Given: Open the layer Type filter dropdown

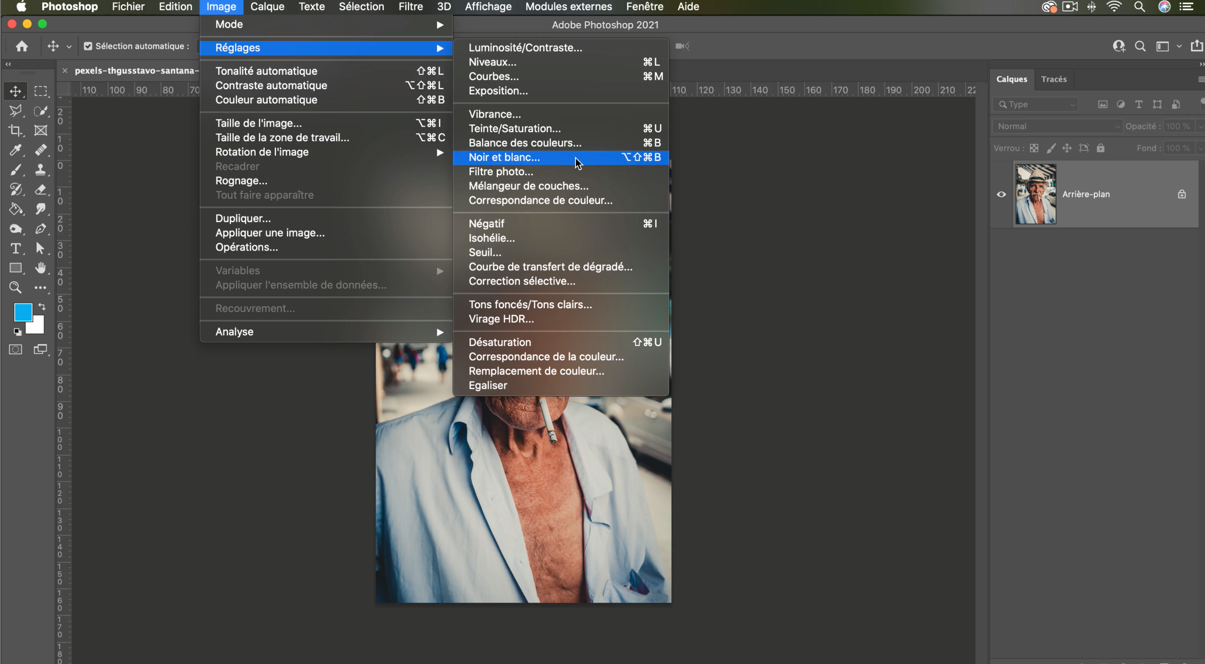Looking at the screenshot, I should point(1036,104).
